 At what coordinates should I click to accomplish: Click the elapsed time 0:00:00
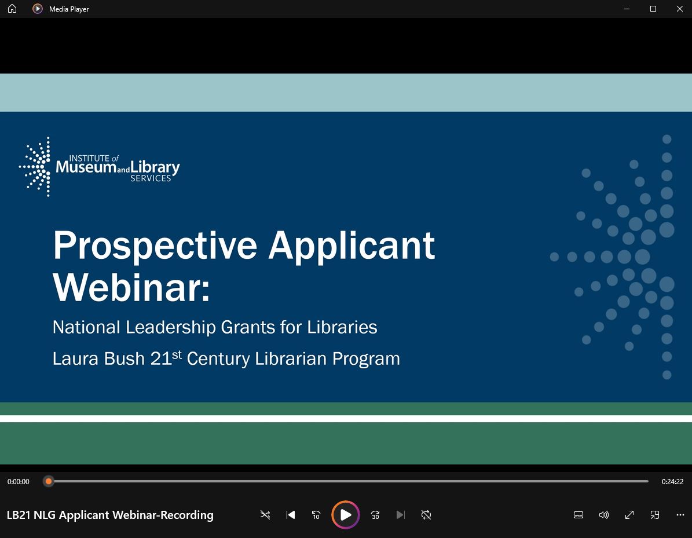coord(18,481)
